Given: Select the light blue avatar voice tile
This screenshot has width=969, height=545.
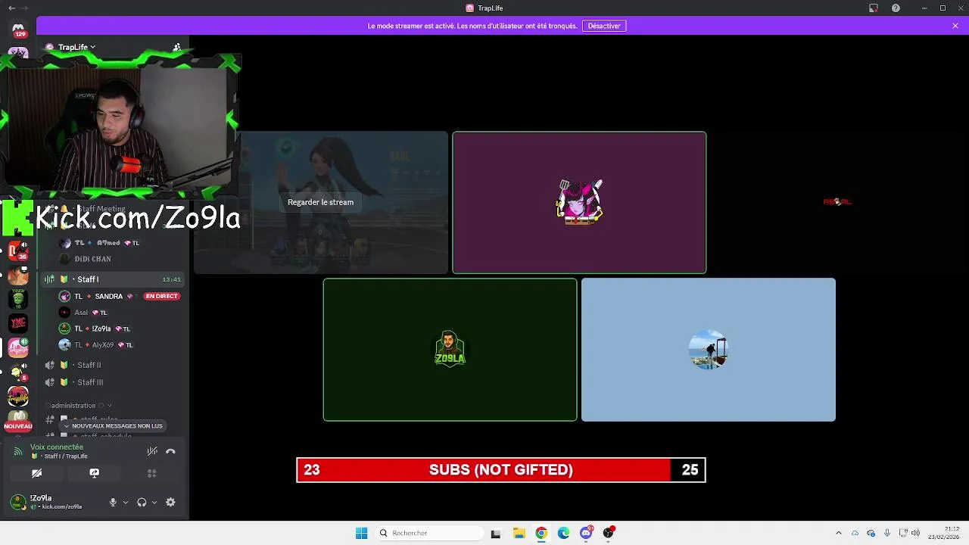Looking at the screenshot, I should 709,350.
